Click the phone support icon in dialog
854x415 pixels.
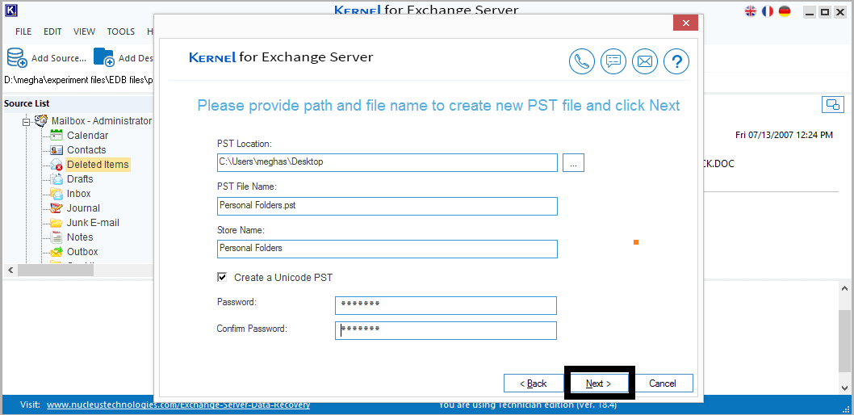[582, 61]
